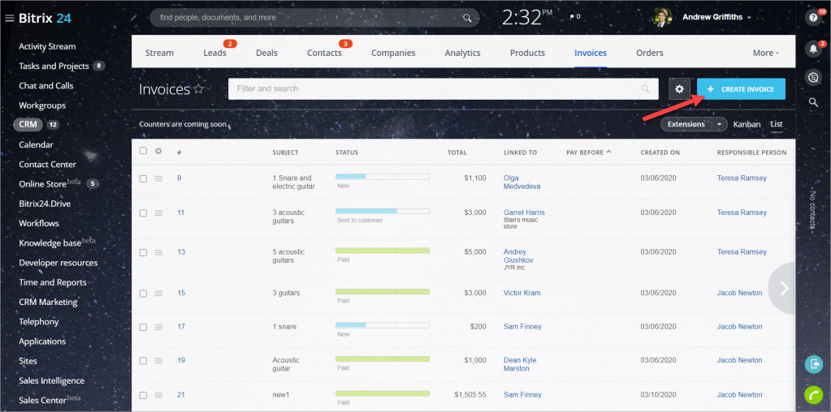Click the search magnifier in top bar
The width and height of the screenshot is (831, 412).
pyautogui.click(x=467, y=18)
